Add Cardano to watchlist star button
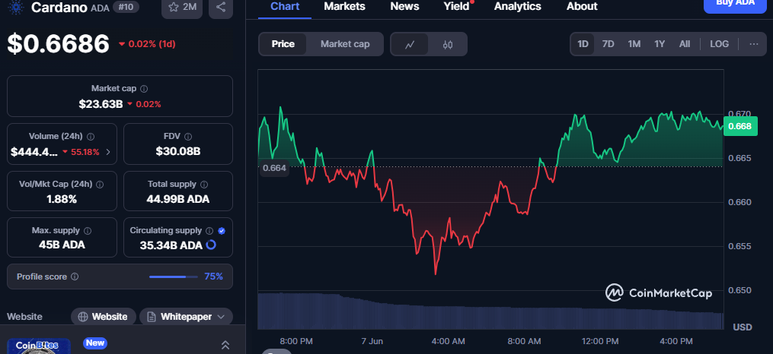Viewport: 773px width, 354px height. coord(182,7)
